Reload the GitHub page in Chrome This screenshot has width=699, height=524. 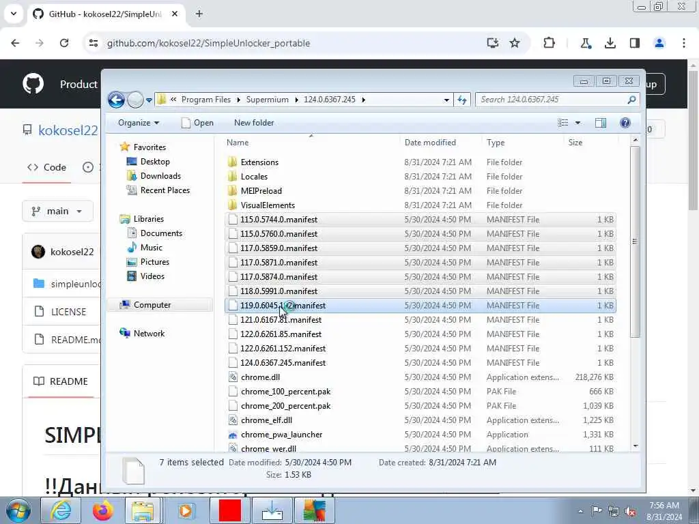pos(64,43)
